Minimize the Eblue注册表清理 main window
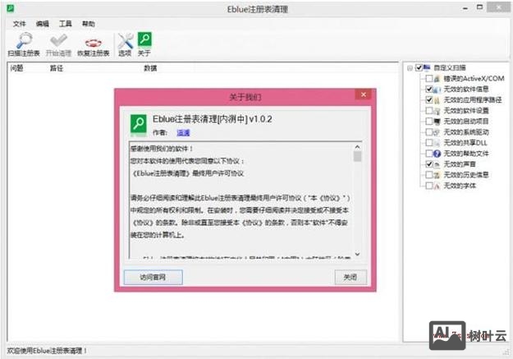Screen dimensions: 513x359 (465, 8)
